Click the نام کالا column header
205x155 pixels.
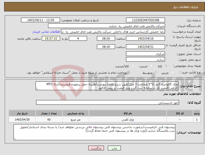[x=128, y=113]
